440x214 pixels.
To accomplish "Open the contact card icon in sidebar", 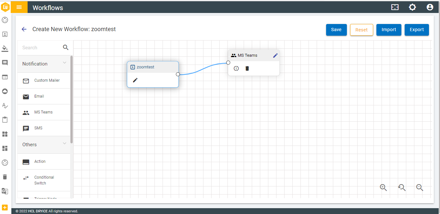I will click(x=5, y=34).
